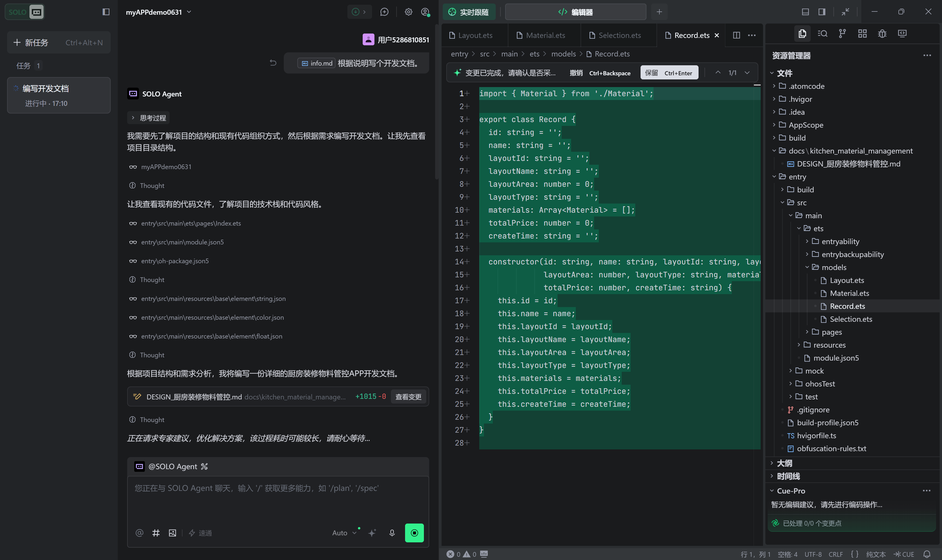Open the info.md attachment chip
Viewport: 942px width, 560px height.
316,63
